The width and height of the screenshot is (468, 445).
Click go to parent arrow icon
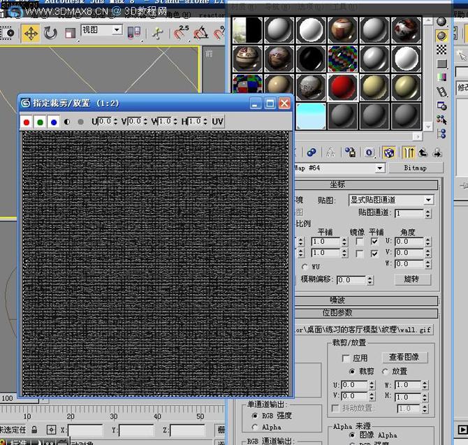point(423,153)
